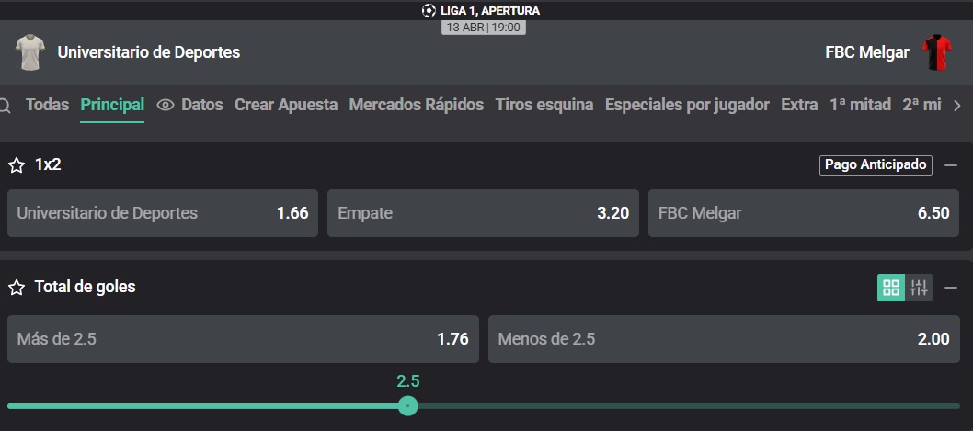The width and height of the screenshot is (973, 431).
Task: Favorite the 1x2 market star
Action: (17, 165)
